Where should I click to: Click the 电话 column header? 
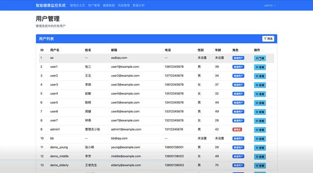(168, 50)
